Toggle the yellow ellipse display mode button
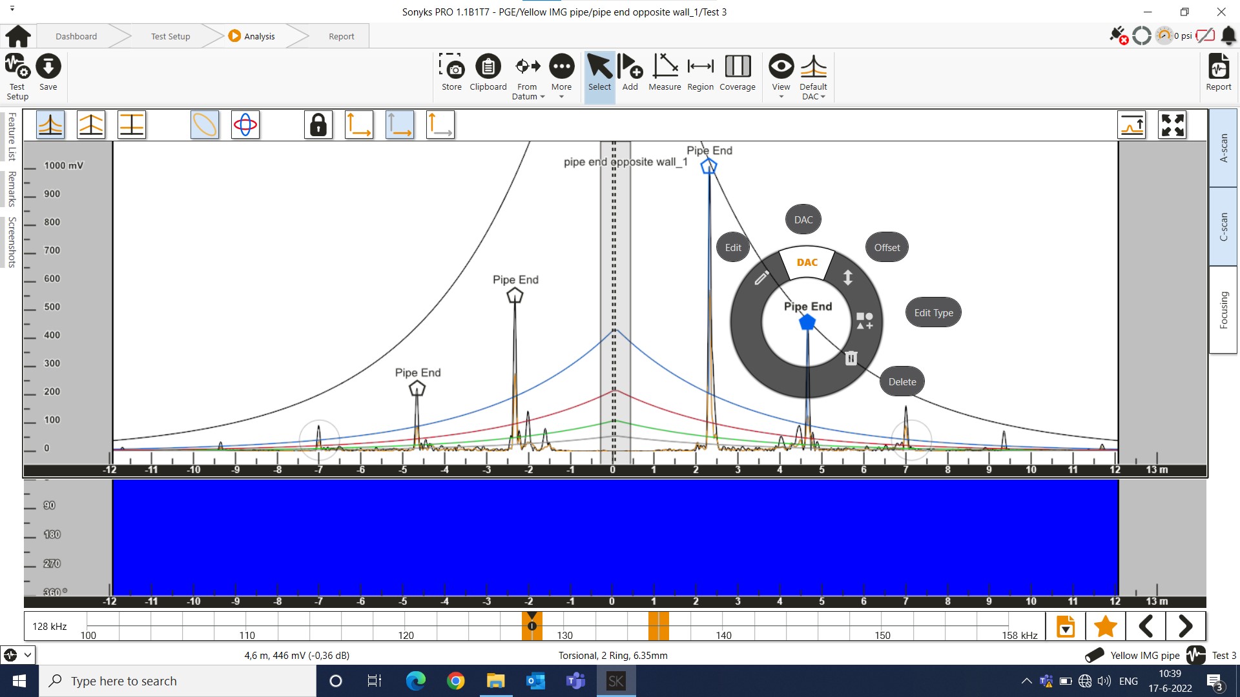Image resolution: width=1240 pixels, height=697 pixels. click(205, 125)
